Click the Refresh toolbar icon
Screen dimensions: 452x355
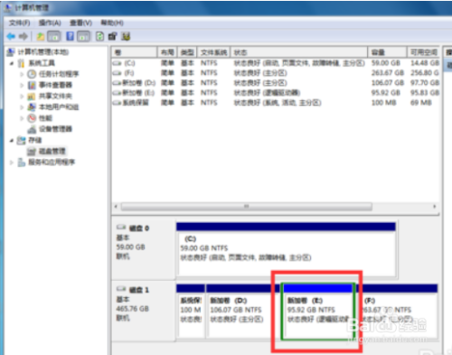(x=99, y=36)
